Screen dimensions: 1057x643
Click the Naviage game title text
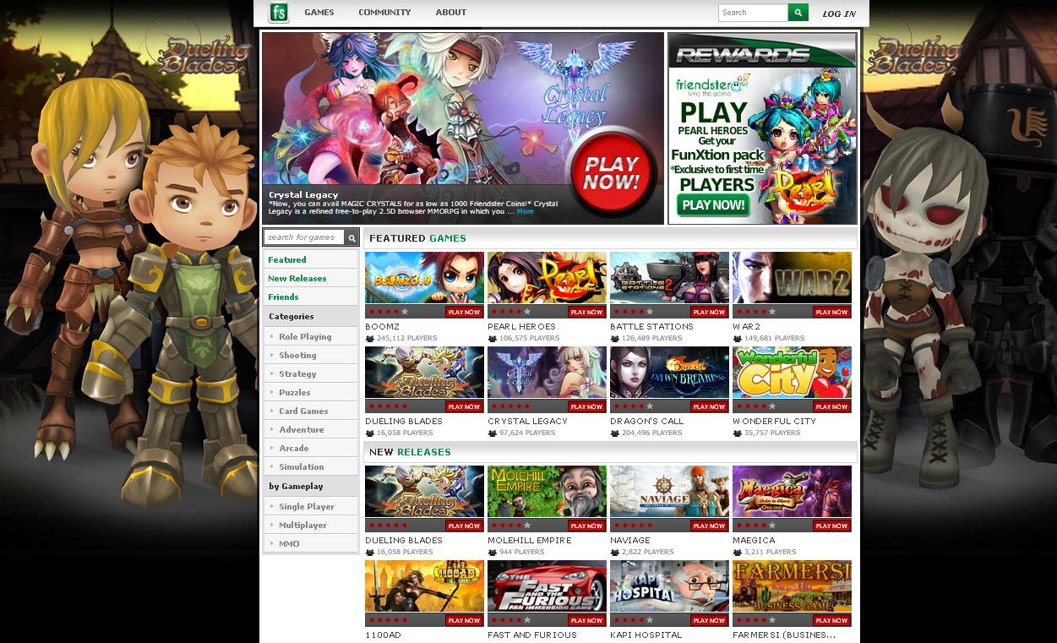630,540
